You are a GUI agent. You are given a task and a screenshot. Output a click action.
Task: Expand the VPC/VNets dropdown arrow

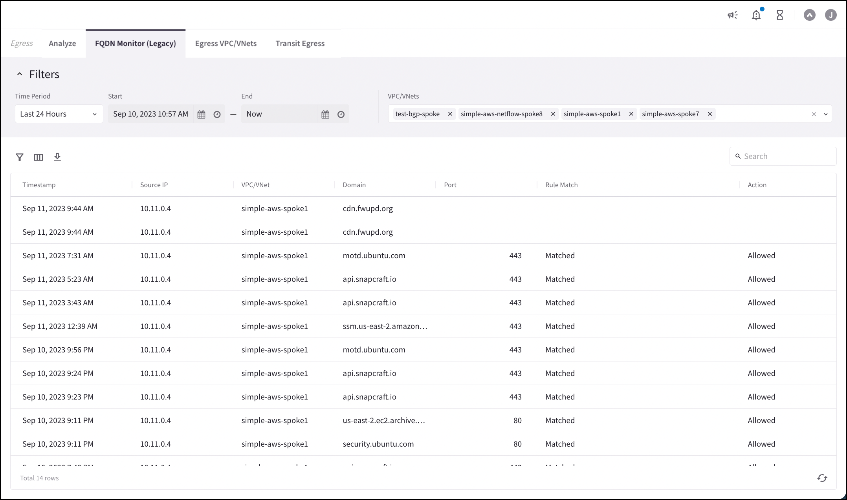[826, 114]
